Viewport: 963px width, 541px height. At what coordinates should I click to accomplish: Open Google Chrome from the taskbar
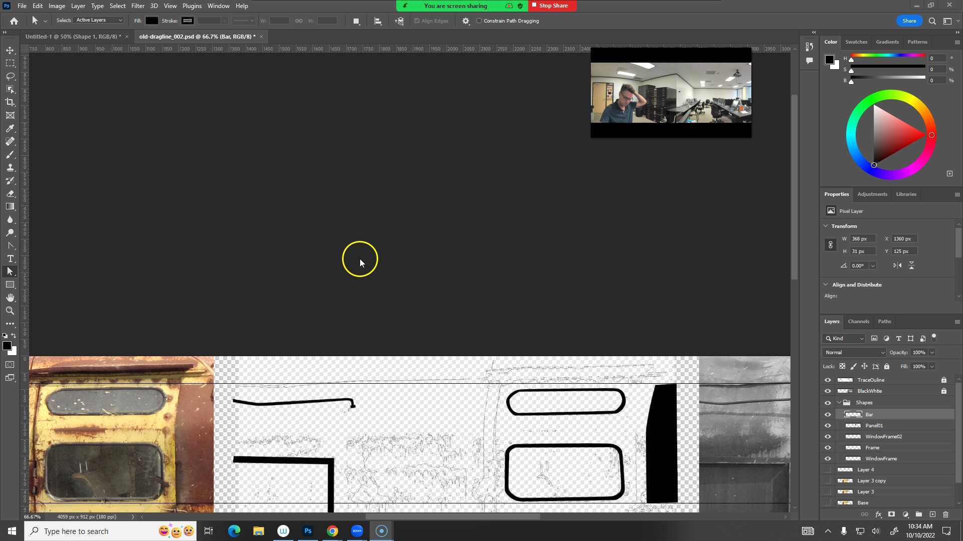(x=333, y=530)
